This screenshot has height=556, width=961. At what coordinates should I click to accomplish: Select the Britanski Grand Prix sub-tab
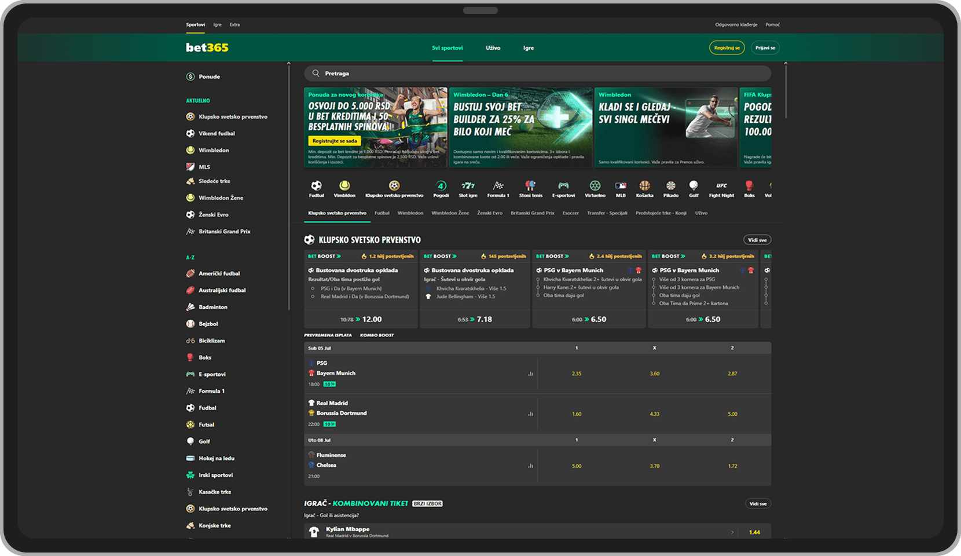[x=533, y=213]
